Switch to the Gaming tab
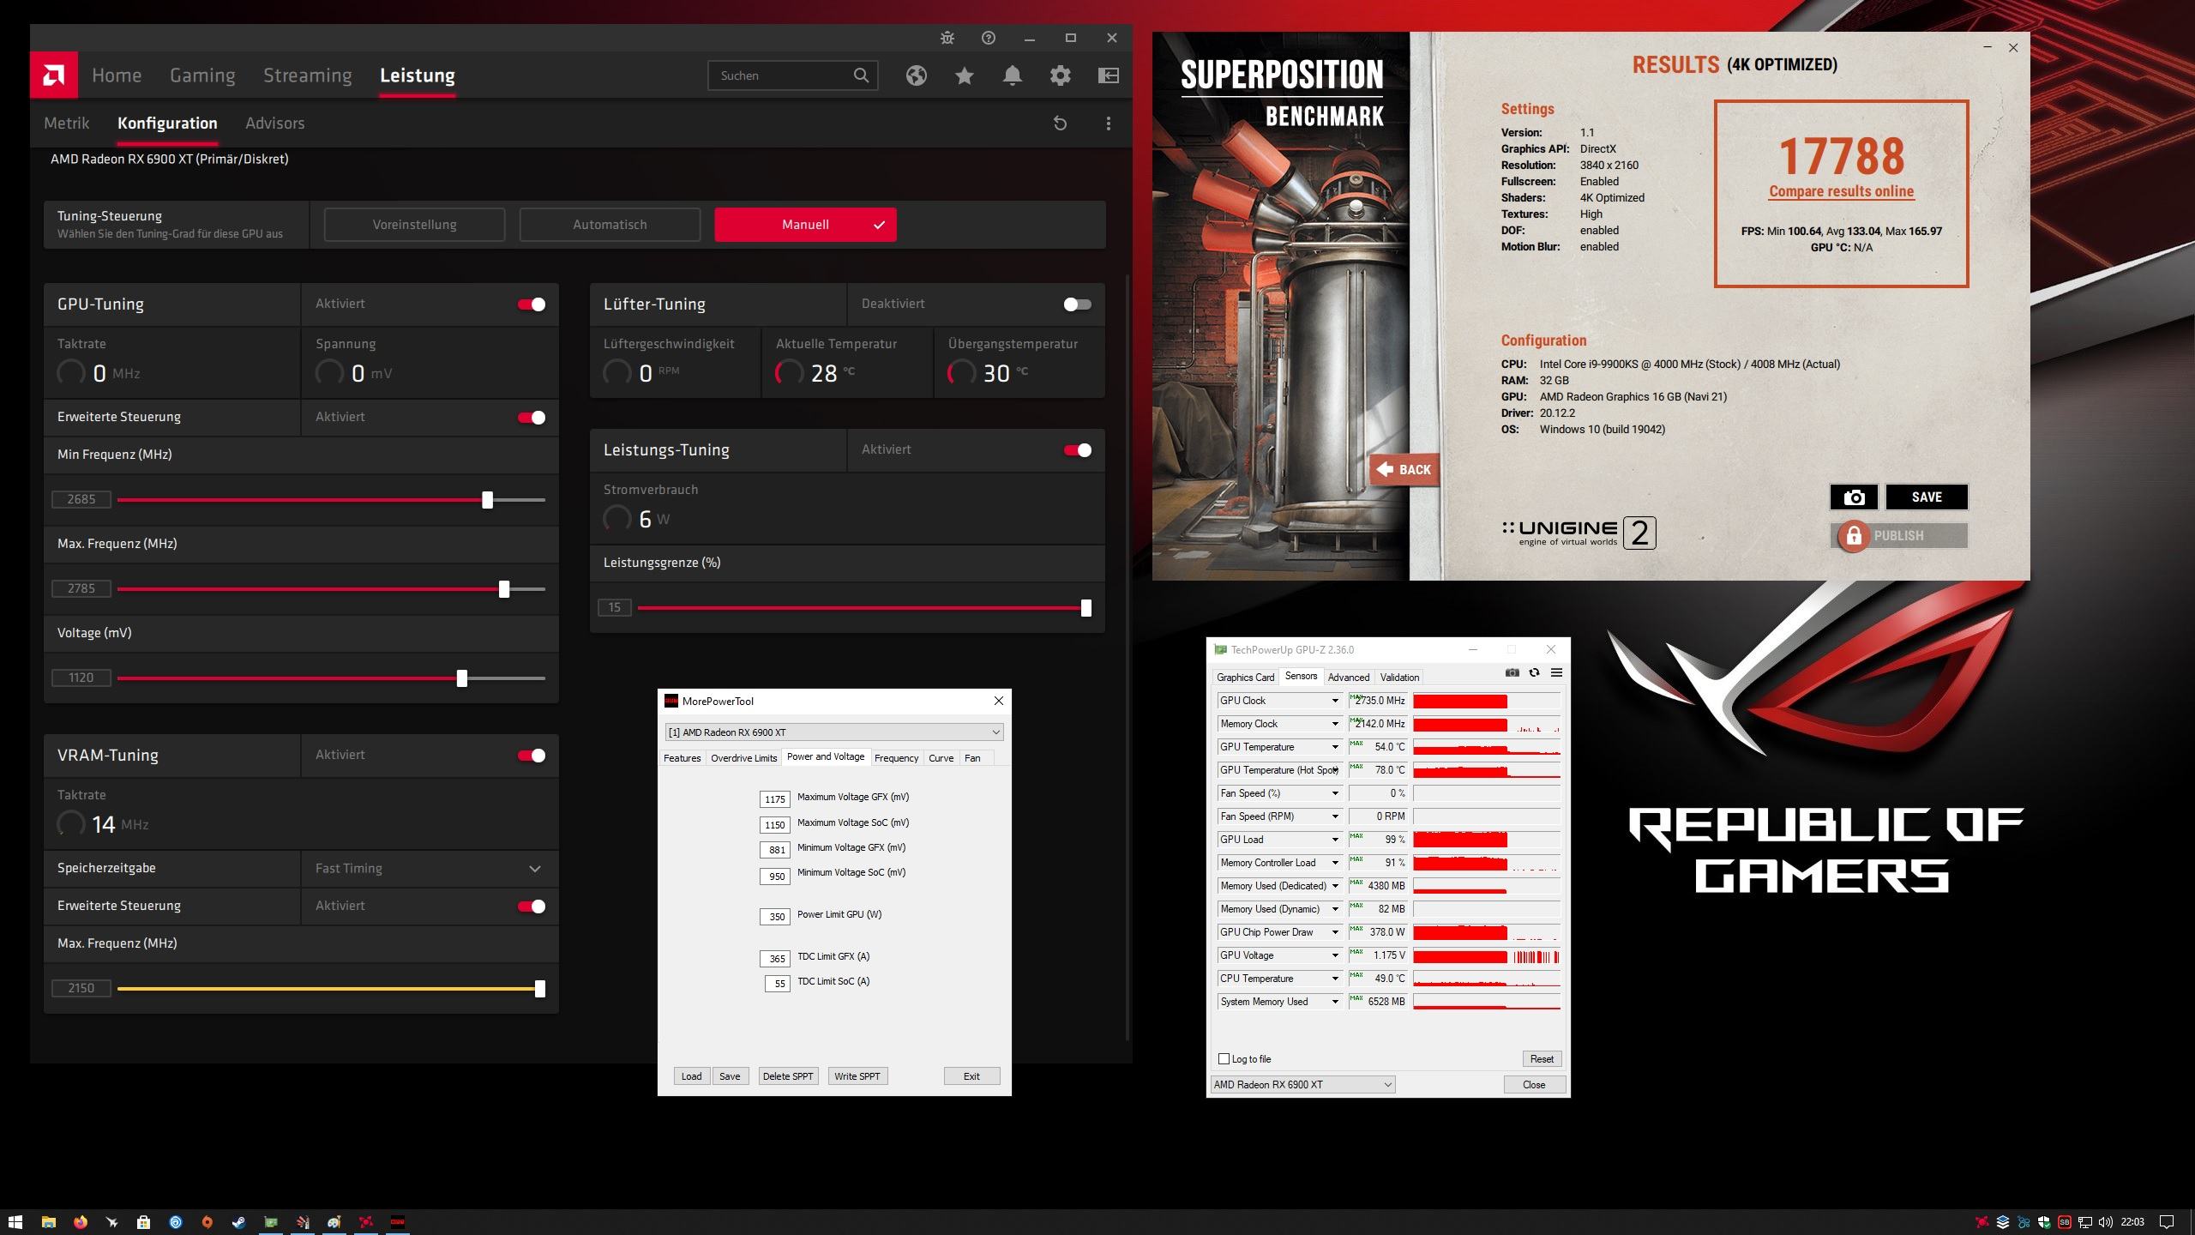The image size is (2195, 1235). tap(202, 75)
